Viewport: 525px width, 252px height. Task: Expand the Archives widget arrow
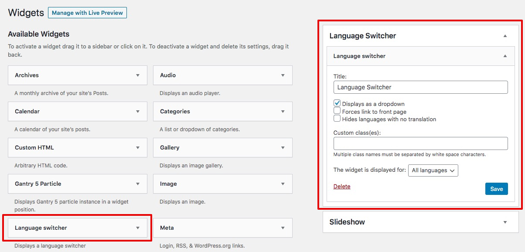pos(138,75)
